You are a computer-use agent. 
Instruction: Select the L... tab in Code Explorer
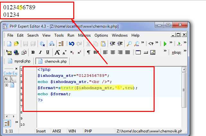pos(13,79)
